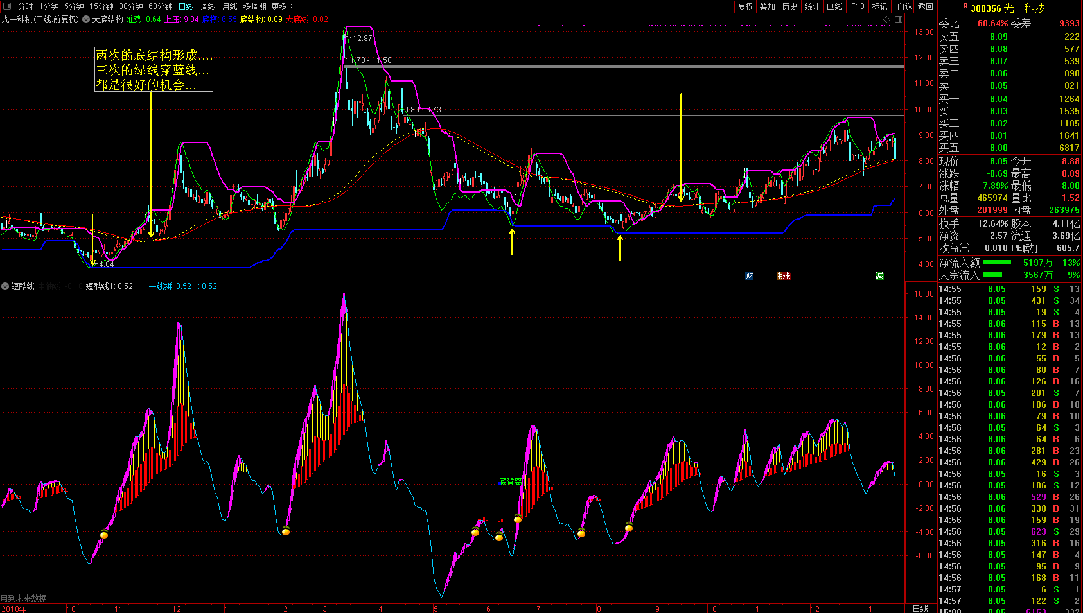Open the 更多 periods expander

(282, 6)
